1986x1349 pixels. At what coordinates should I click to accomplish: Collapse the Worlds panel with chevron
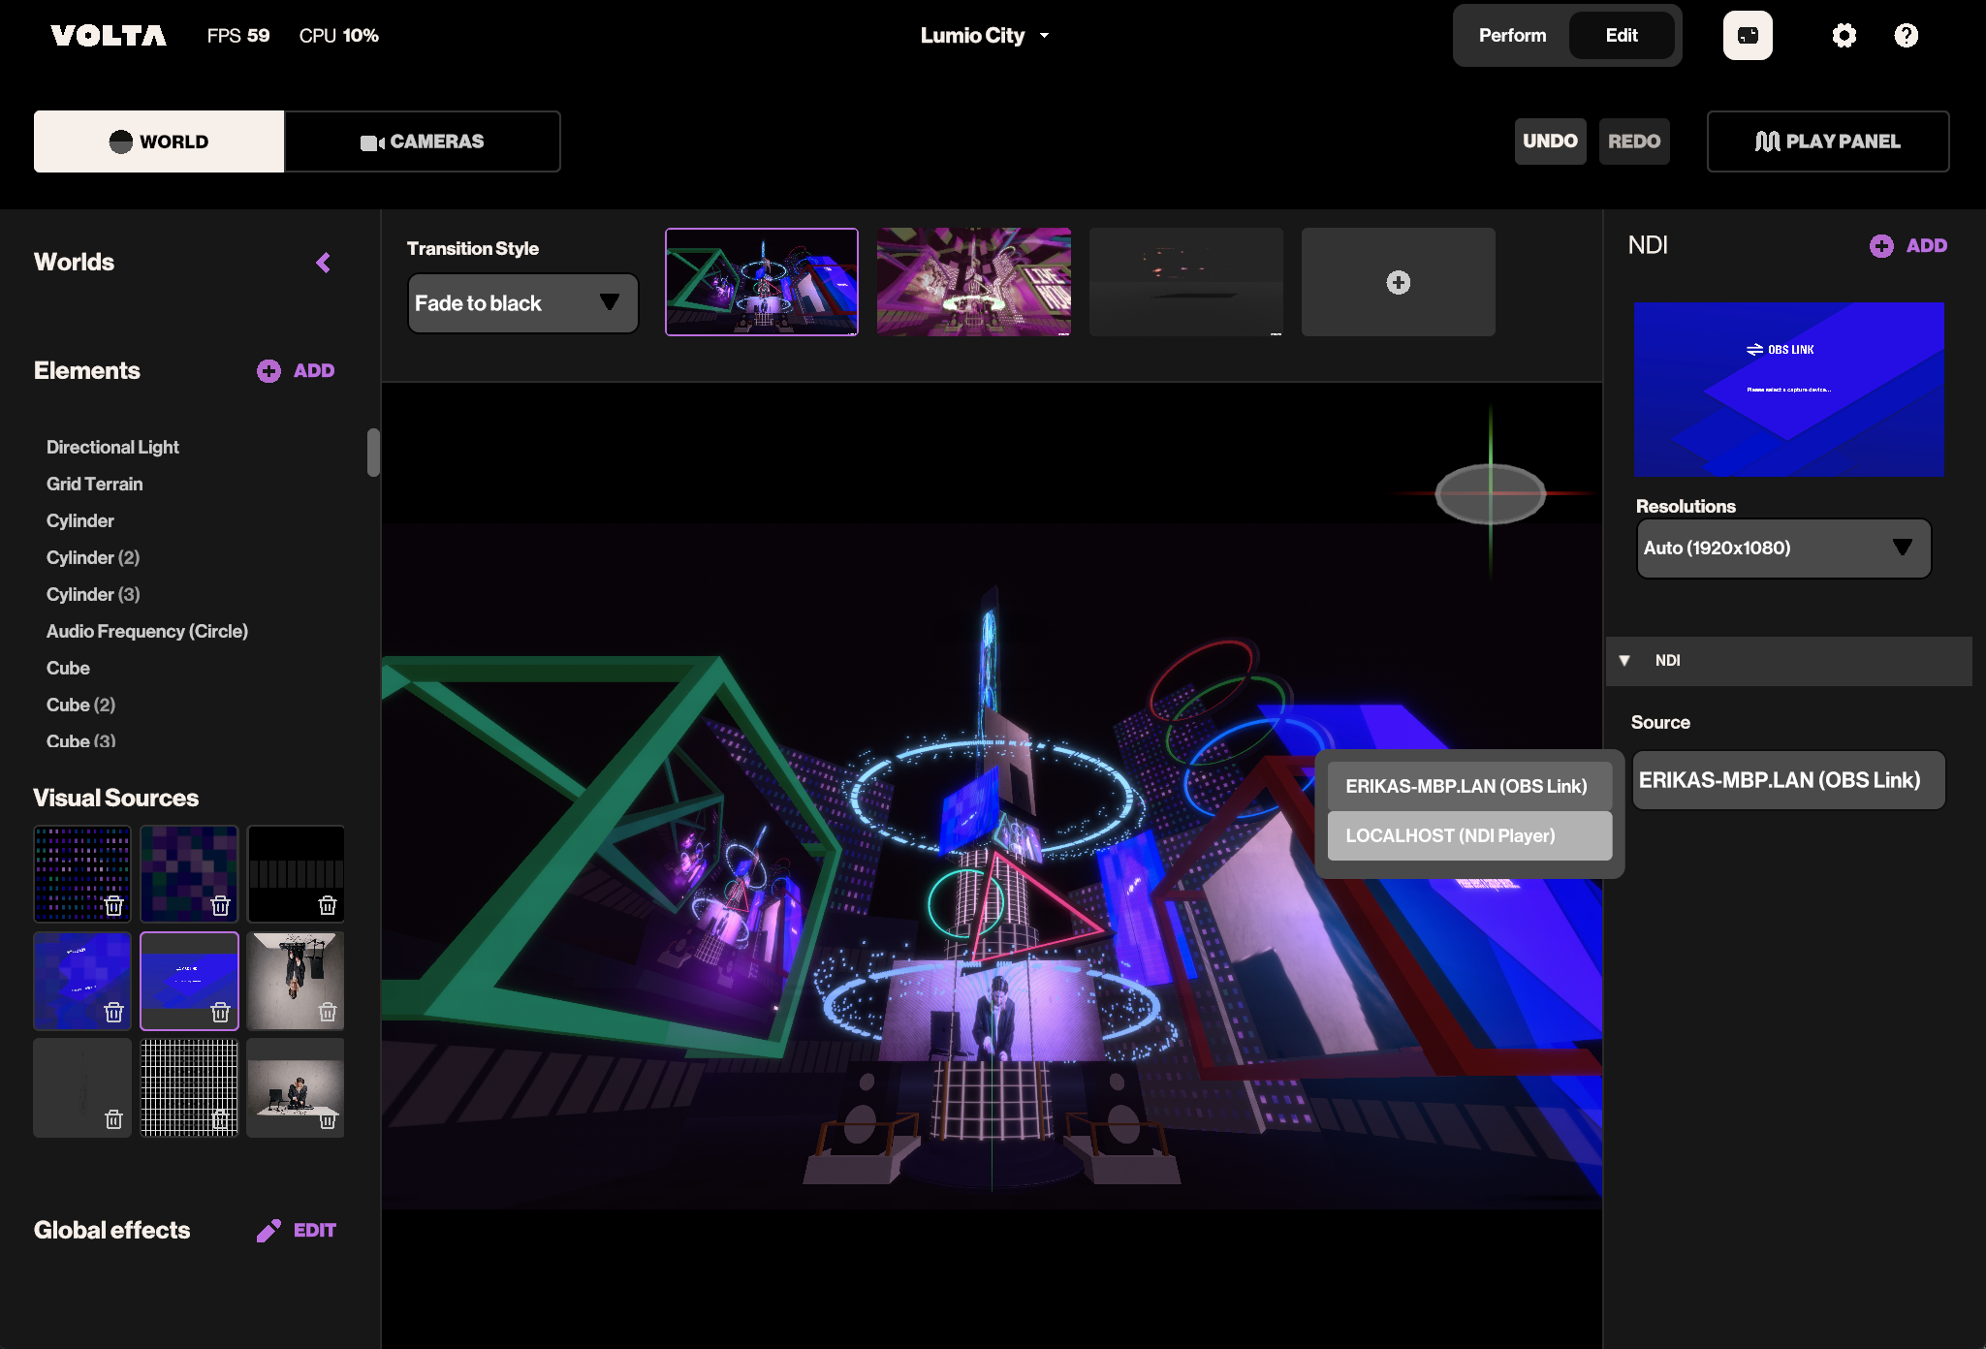324,263
